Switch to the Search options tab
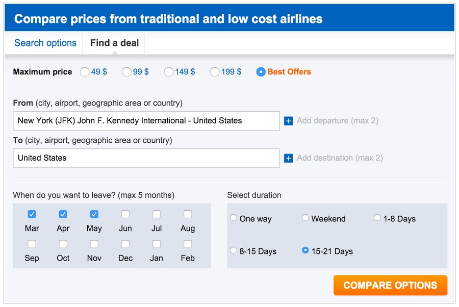Screen dimensions: 459x307 (x=45, y=43)
